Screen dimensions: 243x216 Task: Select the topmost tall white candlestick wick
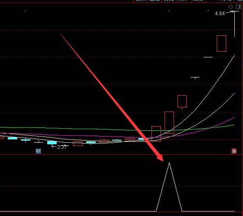[234, 24]
